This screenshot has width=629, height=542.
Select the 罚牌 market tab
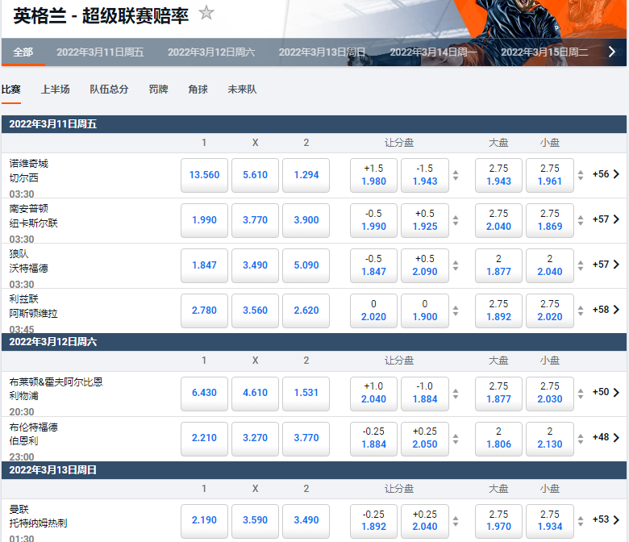coord(159,90)
